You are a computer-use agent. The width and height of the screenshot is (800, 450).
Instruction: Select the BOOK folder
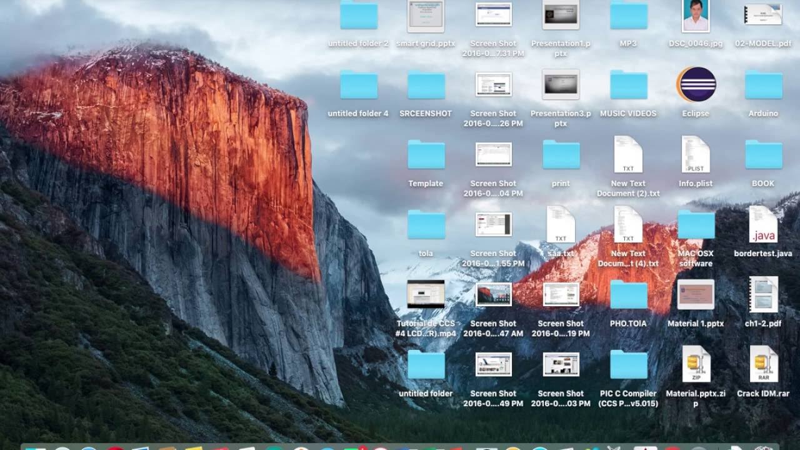pos(764,154)
